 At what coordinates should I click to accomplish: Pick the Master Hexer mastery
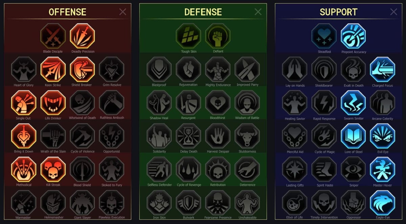click(x=383, y=170)
